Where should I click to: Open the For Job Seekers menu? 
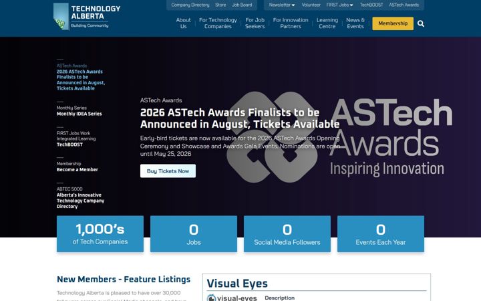[x=255, y=23]
